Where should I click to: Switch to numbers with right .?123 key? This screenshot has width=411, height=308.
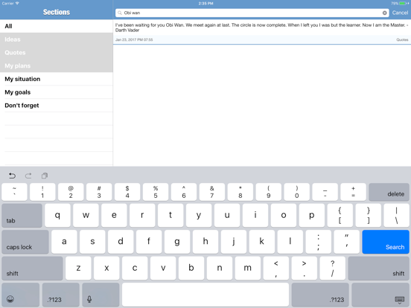pos(320,295)
